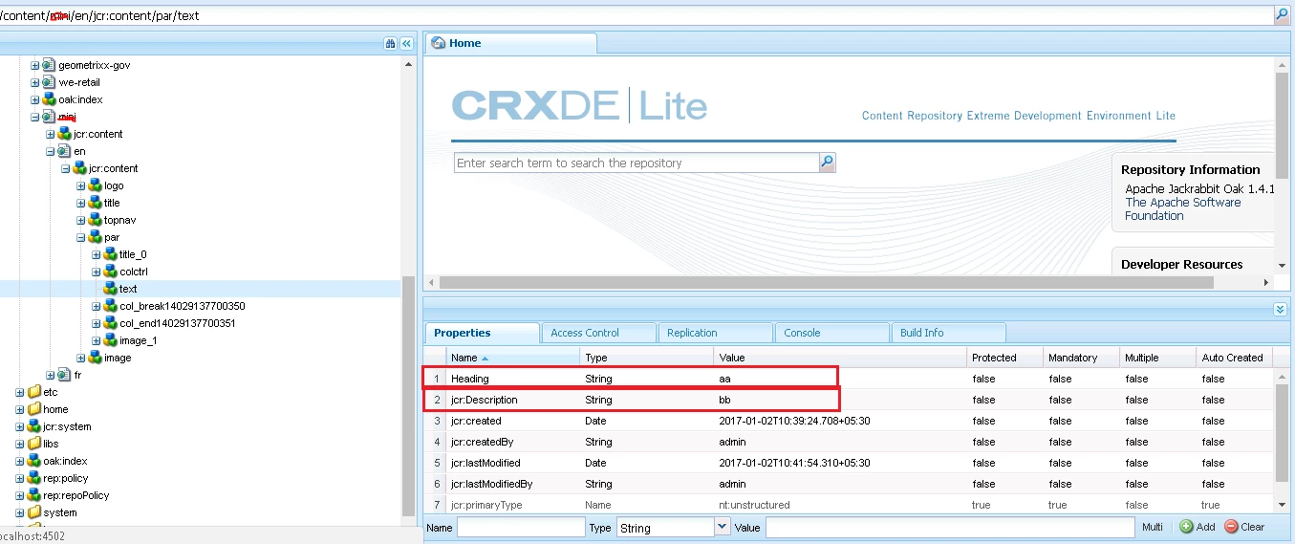Screen dimensions: 1295x544
Task: Click the value cell 'bb'
Action: (725, 400)
